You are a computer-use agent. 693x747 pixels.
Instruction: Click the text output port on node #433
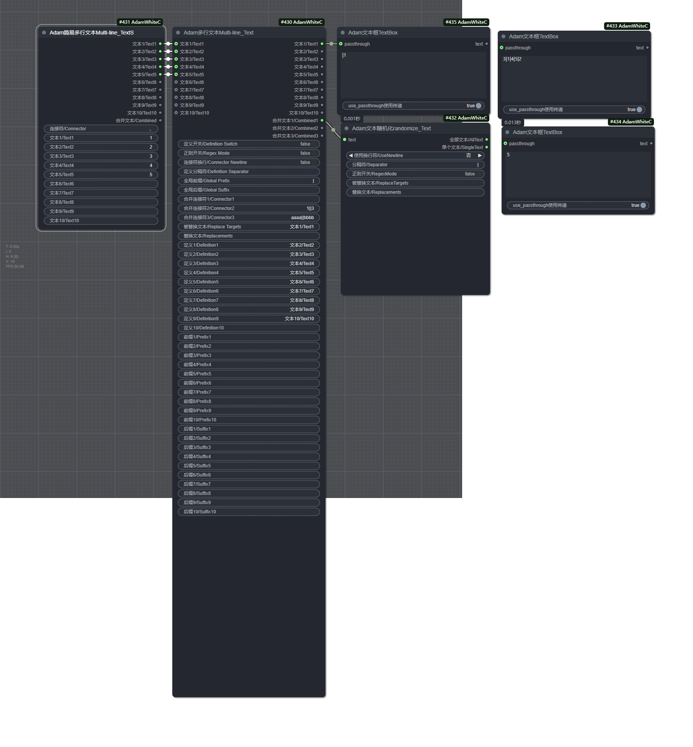pyautogui.click(x=647, y=48)
